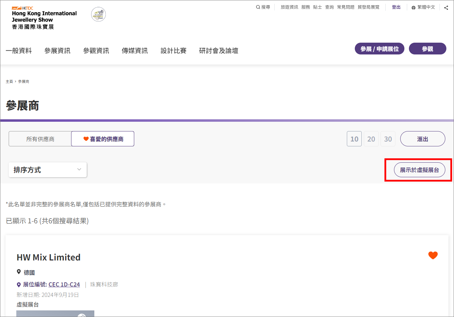Click the HKTDC Jewellery Show logo
The image size is (454, 317).
point(44,18)
